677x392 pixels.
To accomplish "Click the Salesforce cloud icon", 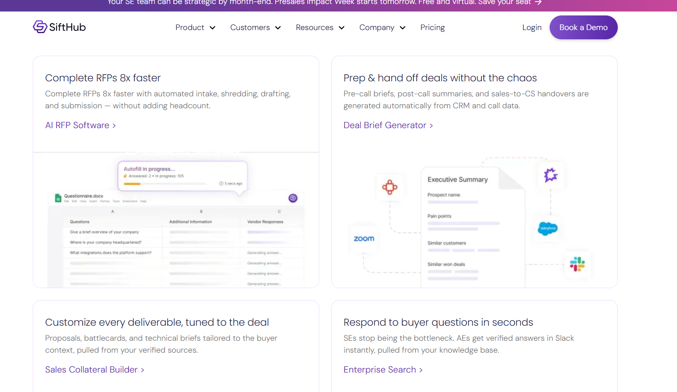I will (547, 228).
